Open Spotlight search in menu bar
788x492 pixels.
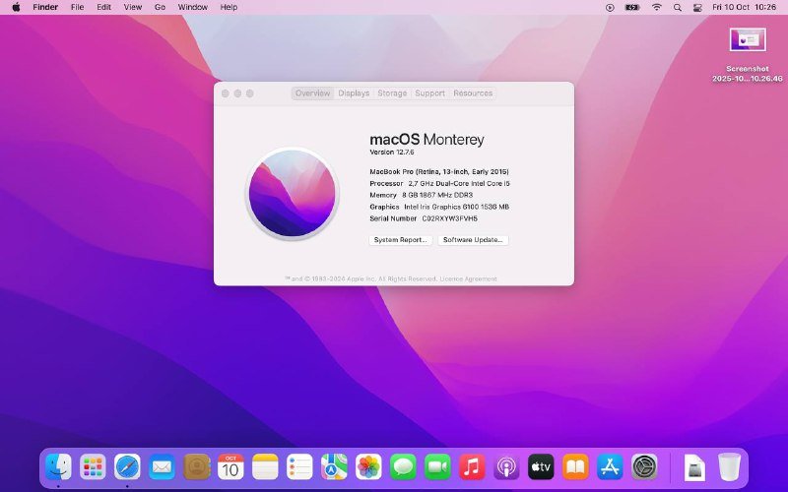[x=678, y=8]
